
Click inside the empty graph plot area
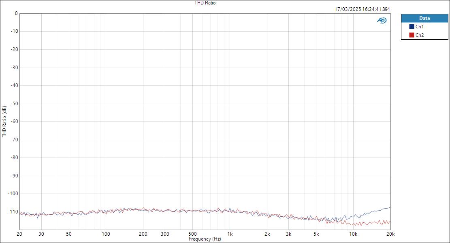203,122
